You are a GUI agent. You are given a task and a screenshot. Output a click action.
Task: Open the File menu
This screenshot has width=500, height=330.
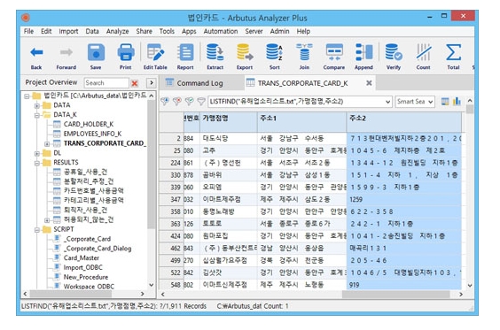(28, 31)
